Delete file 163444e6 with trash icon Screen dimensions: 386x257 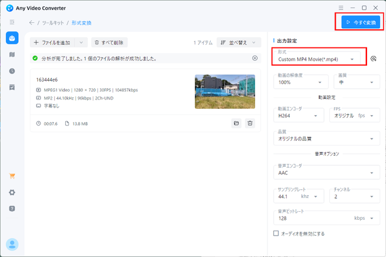pos(250,123)
